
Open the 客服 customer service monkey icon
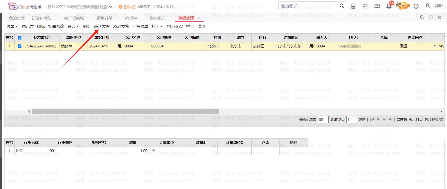[403, 6]
